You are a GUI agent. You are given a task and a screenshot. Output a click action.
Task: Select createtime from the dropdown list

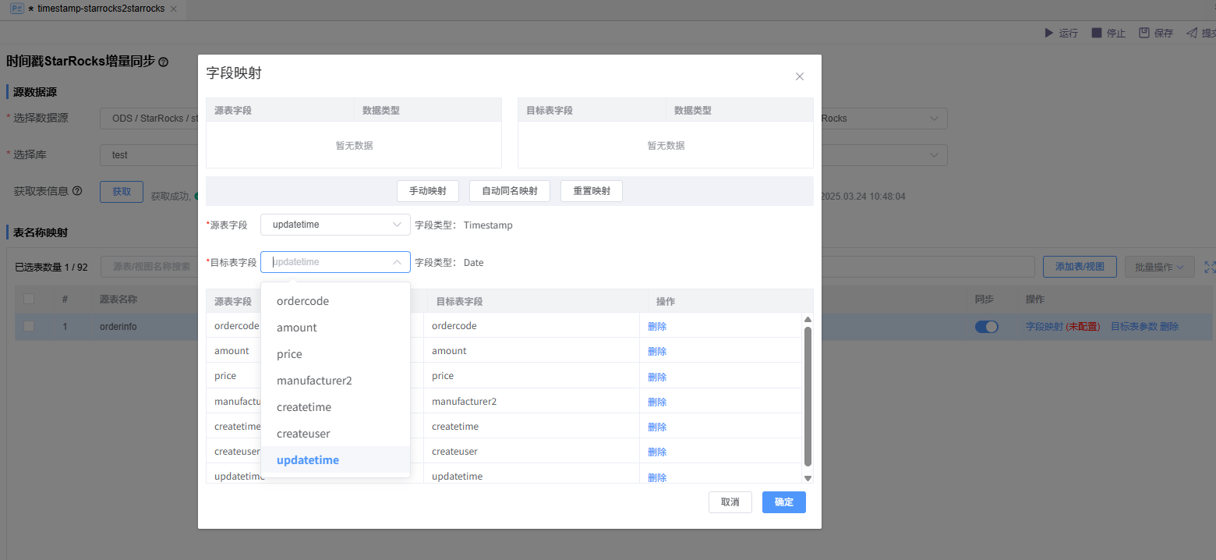[304, 407]
